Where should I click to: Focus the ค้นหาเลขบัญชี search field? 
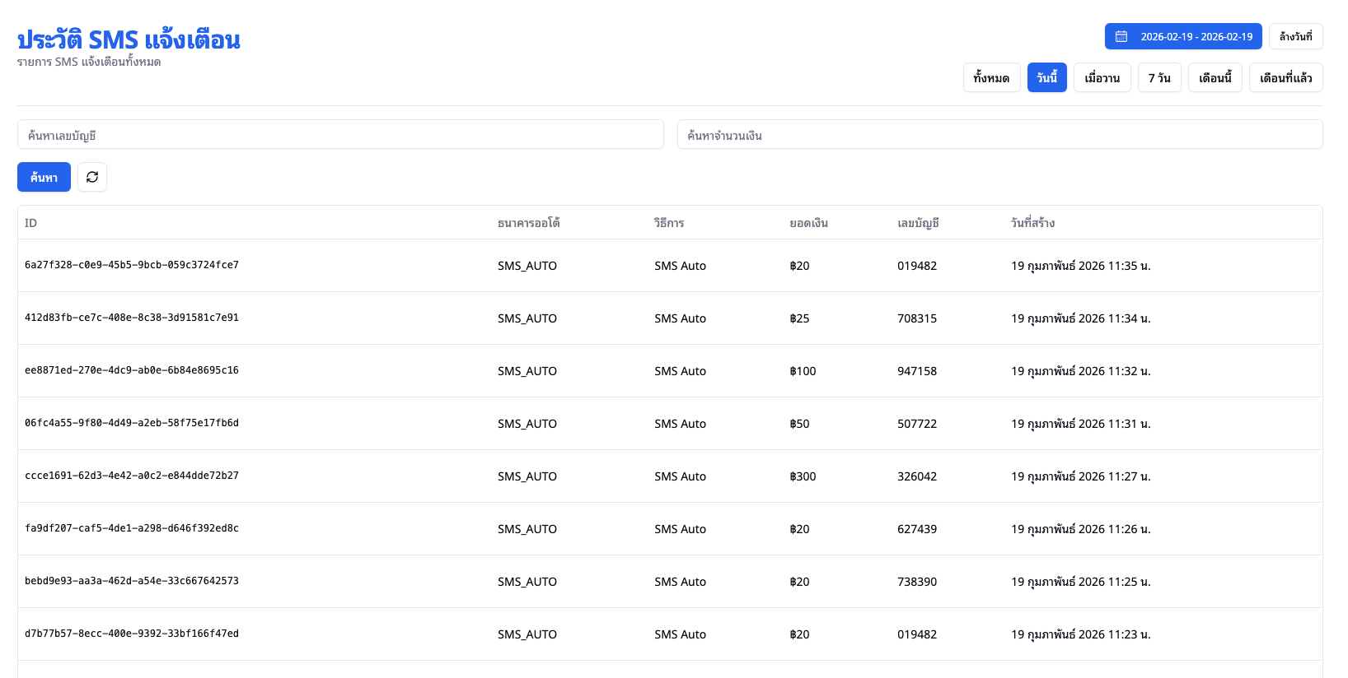coord(340,135)
